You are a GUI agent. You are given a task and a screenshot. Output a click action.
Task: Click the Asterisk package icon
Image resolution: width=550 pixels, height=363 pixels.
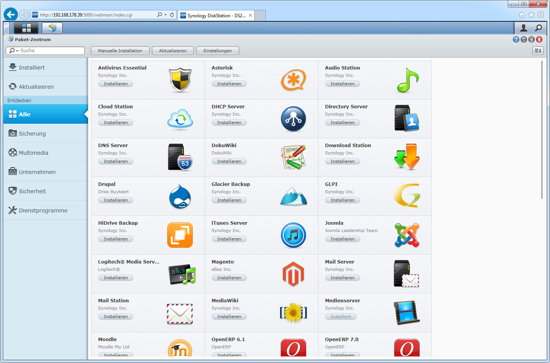pos(293,80)
